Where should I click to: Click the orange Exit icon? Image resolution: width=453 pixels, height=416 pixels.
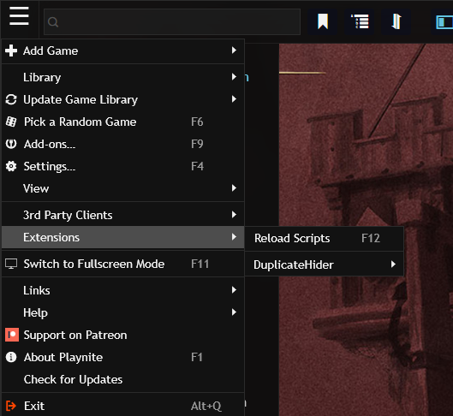11,406
